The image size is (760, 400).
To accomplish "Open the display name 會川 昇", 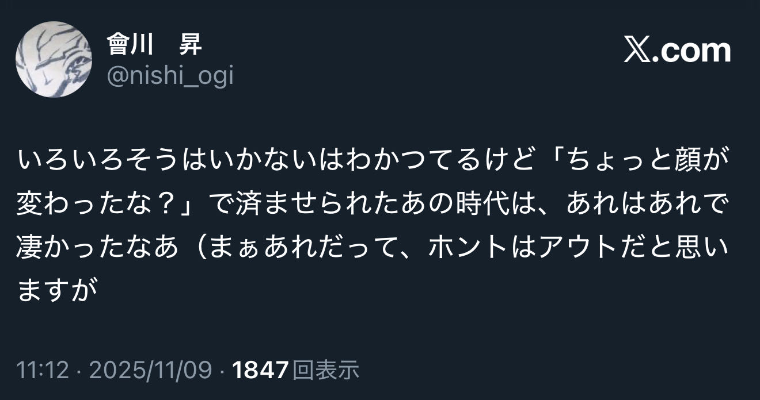I will [x=154, y=45].
